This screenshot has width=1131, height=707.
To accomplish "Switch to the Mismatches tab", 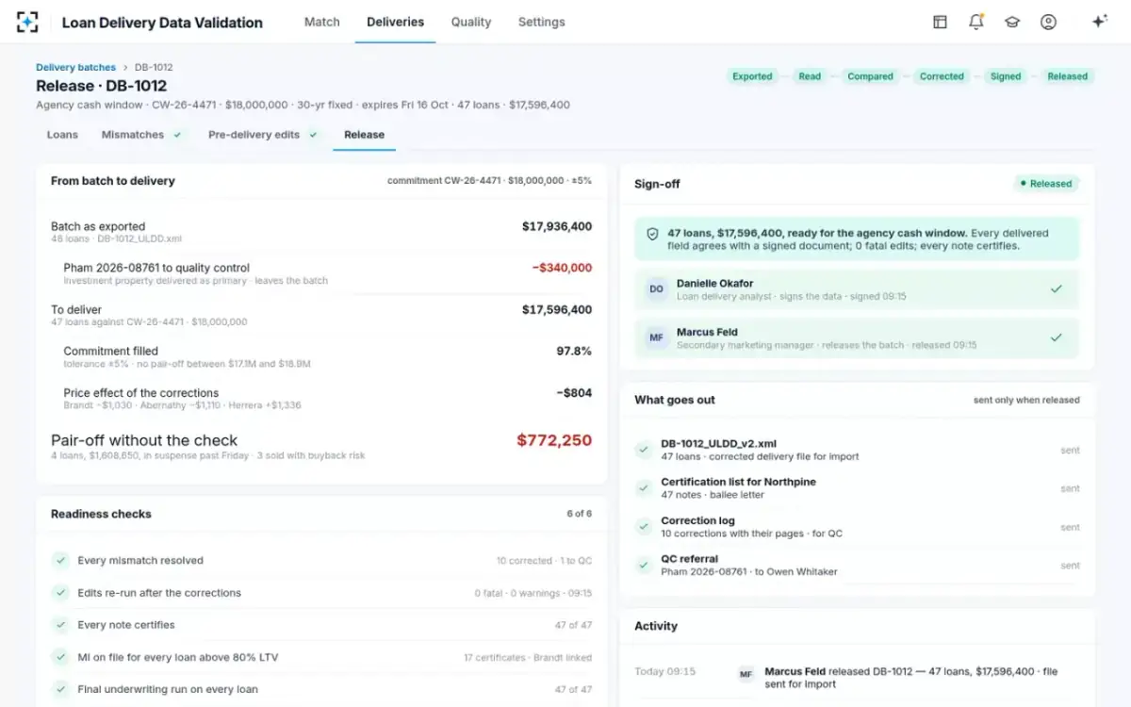I will pos(133,135).
